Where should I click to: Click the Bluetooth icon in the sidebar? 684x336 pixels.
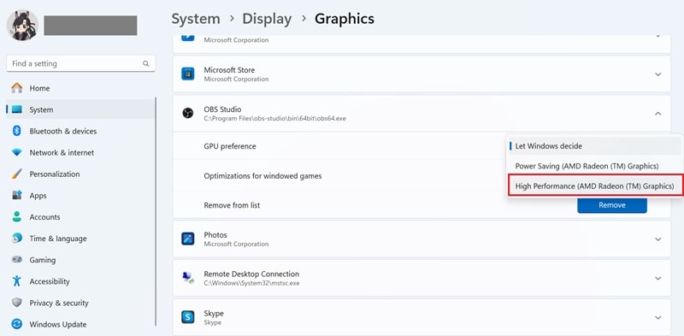pyautogui.click(x=16, y=131)
